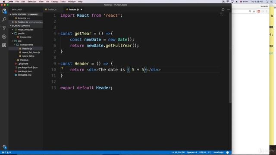Image resolution: width=276 pixels, height=155 pixels.
Task: Collapse the components folder
Action: [15, 45]
